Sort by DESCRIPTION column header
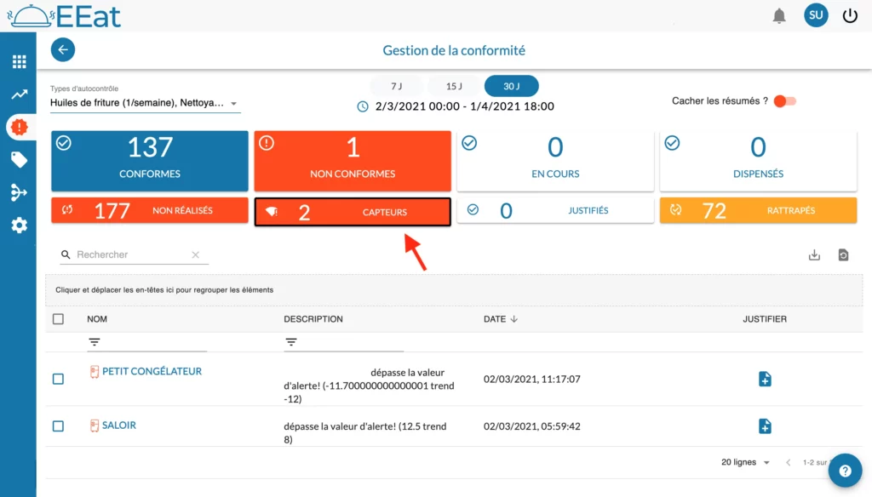872x497 pixels. (313, 319)
